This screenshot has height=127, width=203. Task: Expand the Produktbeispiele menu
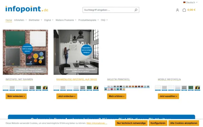pos(88,20)
